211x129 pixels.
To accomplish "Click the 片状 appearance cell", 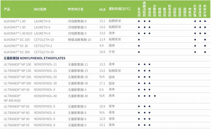I will click(x=112, y=52).
